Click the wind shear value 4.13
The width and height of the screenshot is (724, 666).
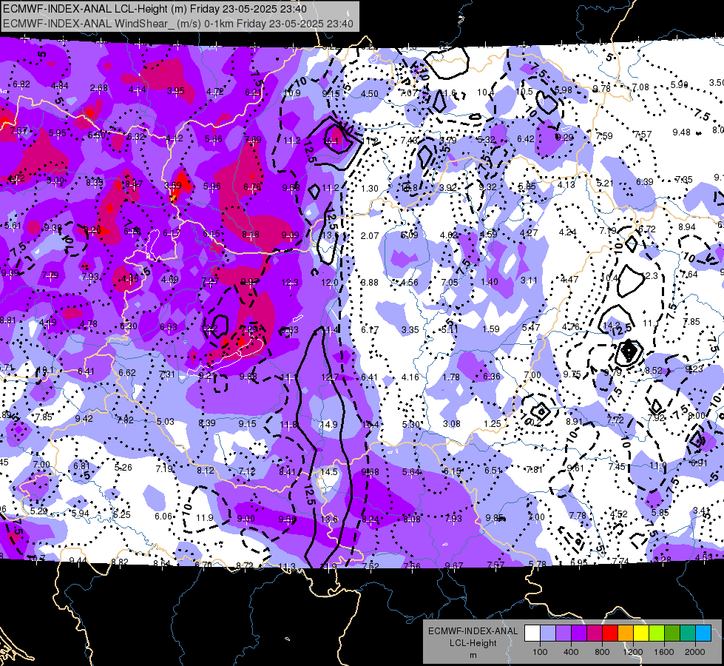[566, 185]
